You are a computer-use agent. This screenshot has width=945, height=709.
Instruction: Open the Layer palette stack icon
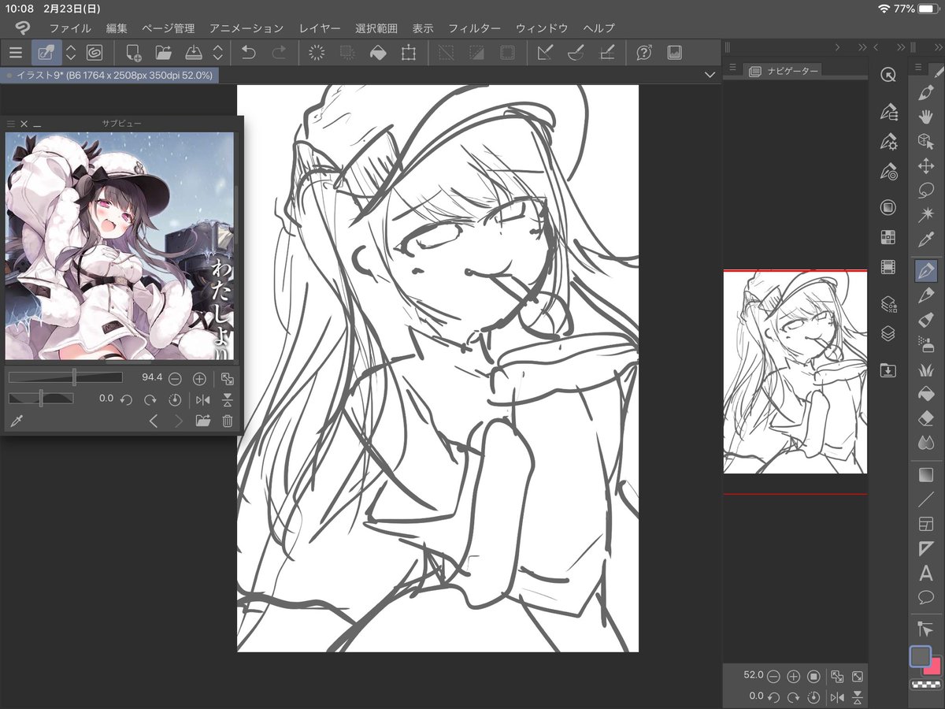(x=888, y=333)
